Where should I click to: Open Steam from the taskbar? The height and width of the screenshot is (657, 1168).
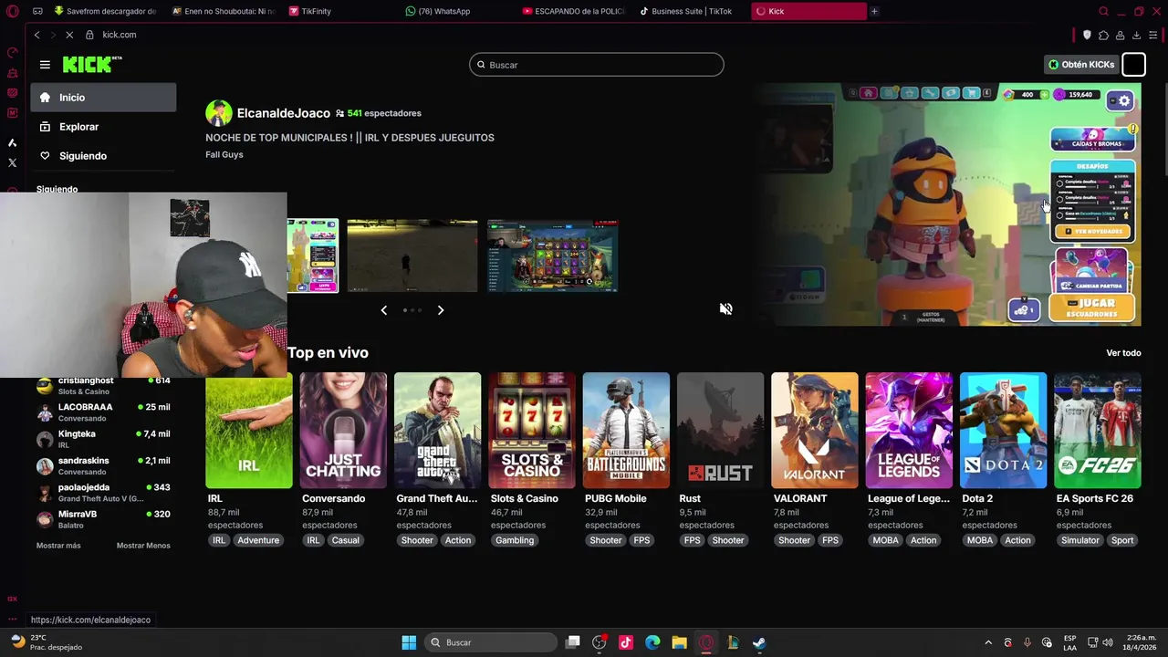click(x=758, y=642)
